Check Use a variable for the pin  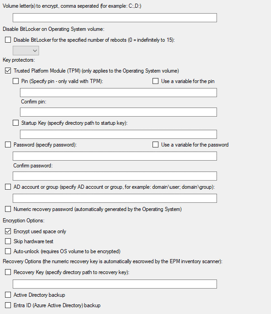155,81
